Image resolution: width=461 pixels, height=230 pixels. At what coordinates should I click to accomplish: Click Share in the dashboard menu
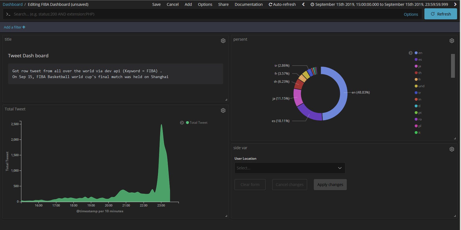click(223, 4)
